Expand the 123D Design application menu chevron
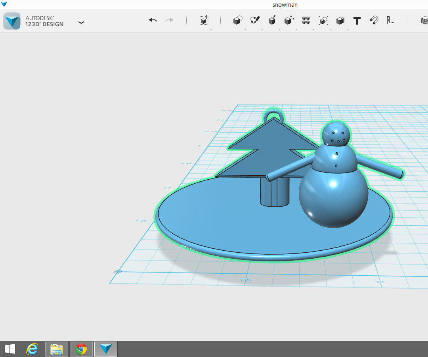The width and height of the screenshot is (428, 357). point(81,23)
